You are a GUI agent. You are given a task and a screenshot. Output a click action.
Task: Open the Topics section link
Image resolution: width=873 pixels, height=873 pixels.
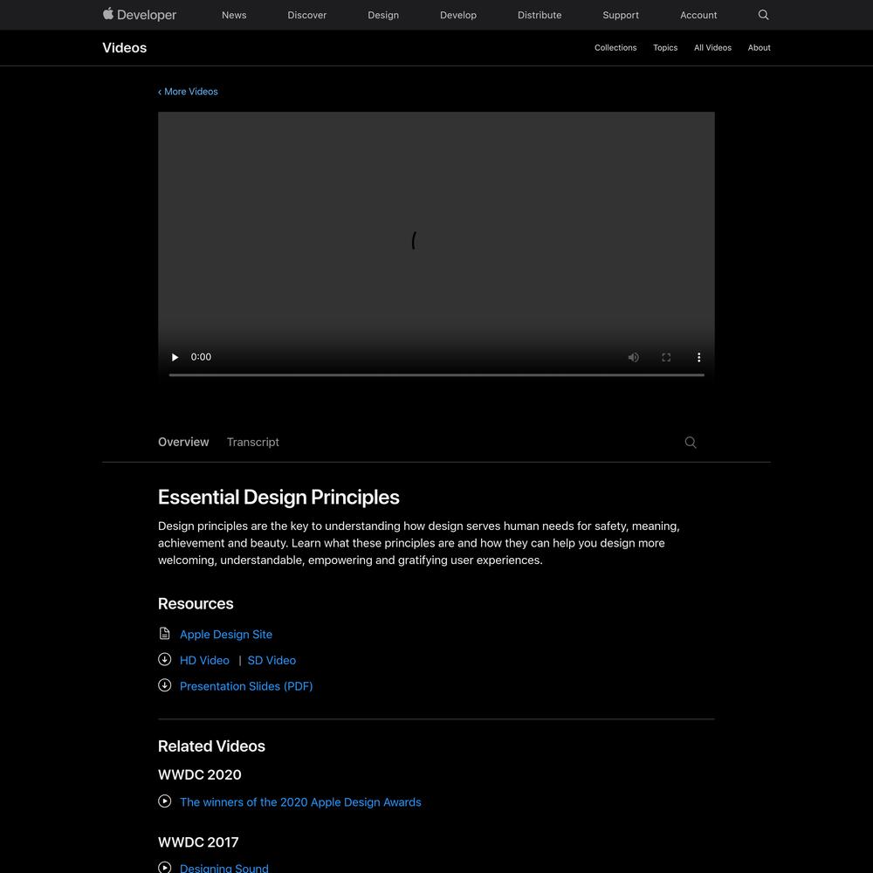click(x=665, y=48)
